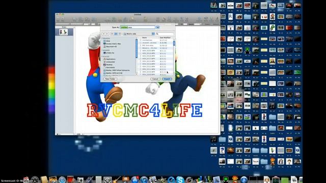Click the Export button in the save dialog

167,79
